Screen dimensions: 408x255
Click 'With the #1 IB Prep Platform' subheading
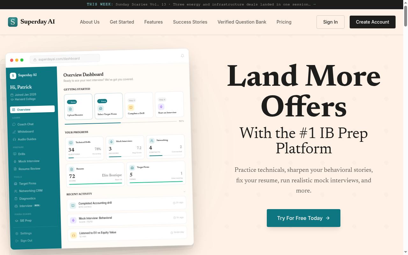[x=303, y=141]
